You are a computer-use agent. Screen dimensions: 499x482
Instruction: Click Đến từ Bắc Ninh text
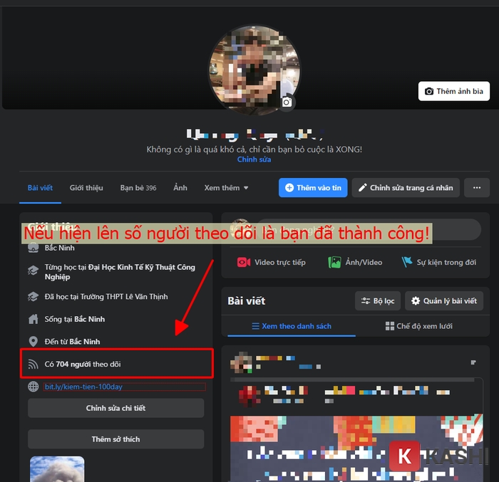point(72,342)
